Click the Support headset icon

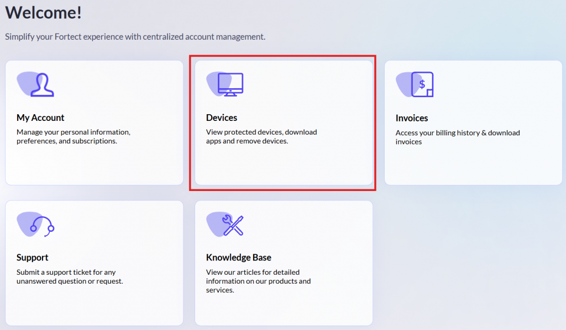point(36,224)
